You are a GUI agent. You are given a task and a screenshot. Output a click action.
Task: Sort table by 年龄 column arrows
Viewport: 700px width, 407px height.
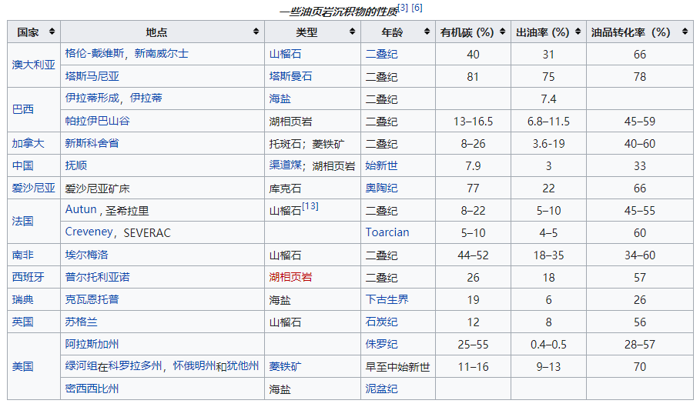427,32
